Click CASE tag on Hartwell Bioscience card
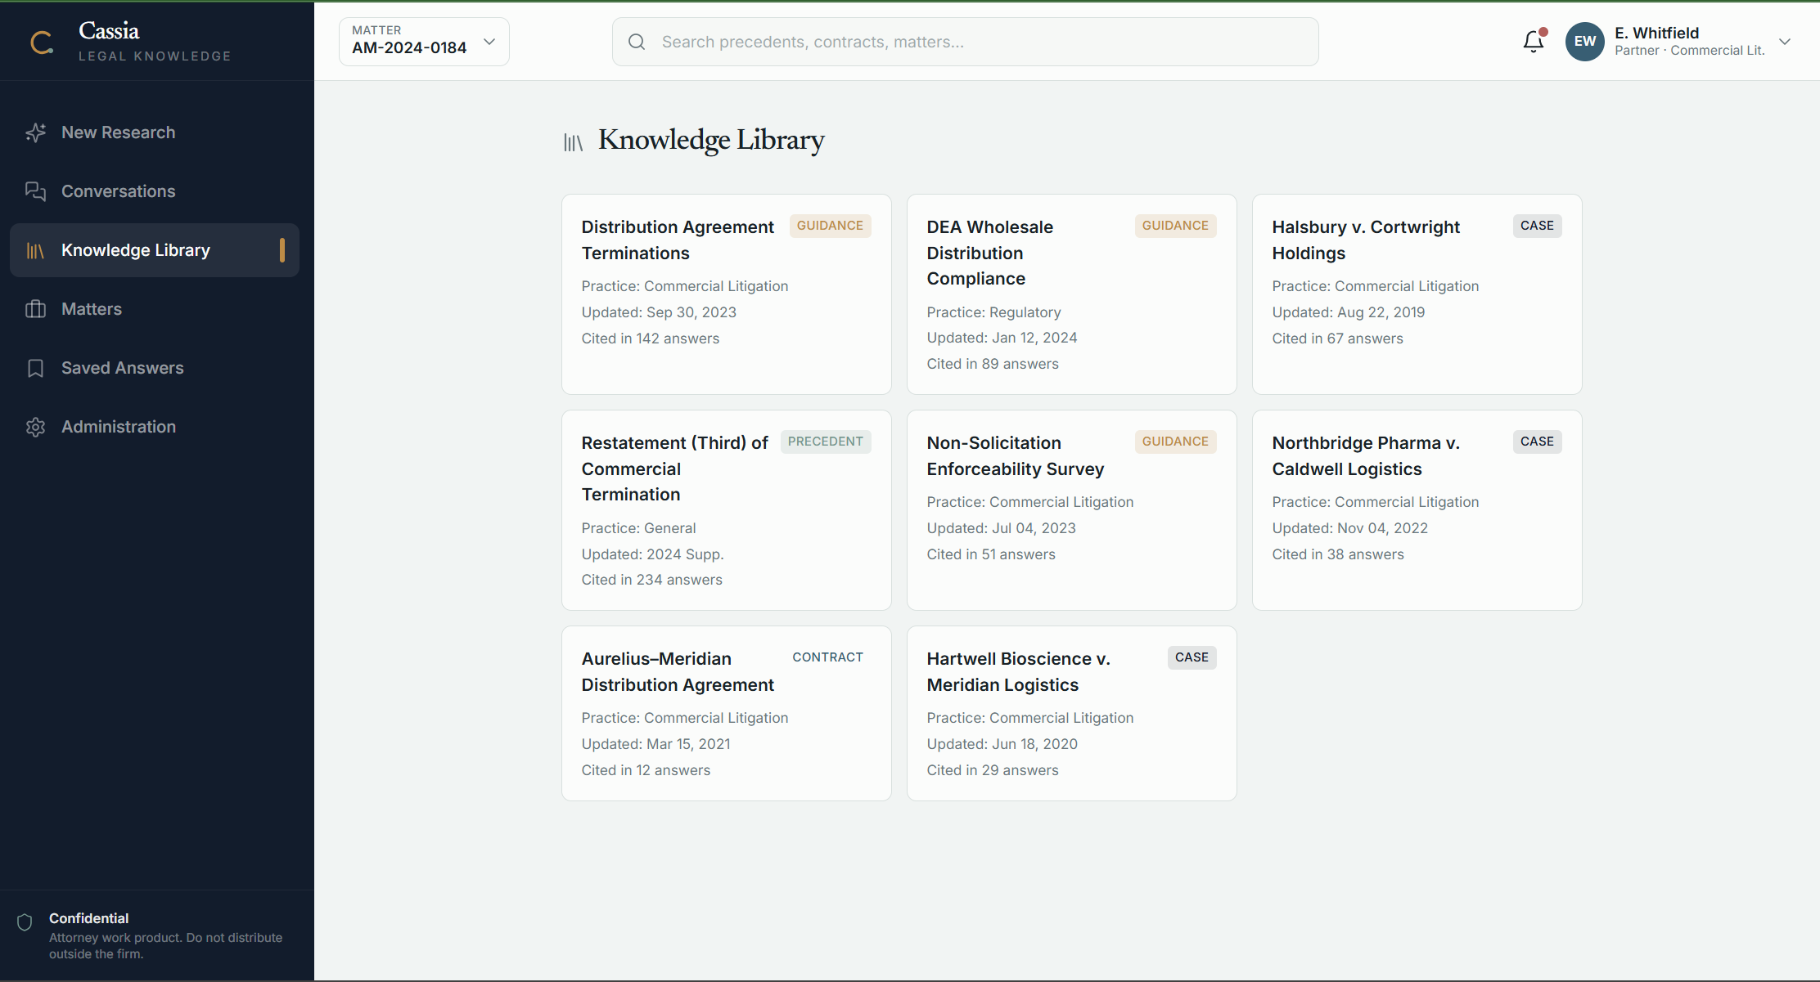 [x=1192, y=657]
